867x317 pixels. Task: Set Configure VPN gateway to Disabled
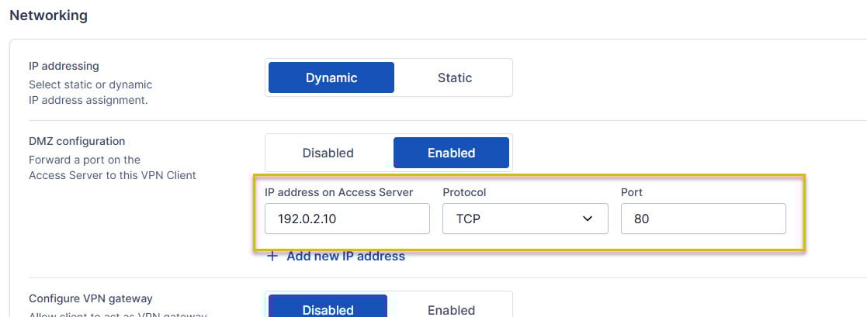tap(328, 309)
